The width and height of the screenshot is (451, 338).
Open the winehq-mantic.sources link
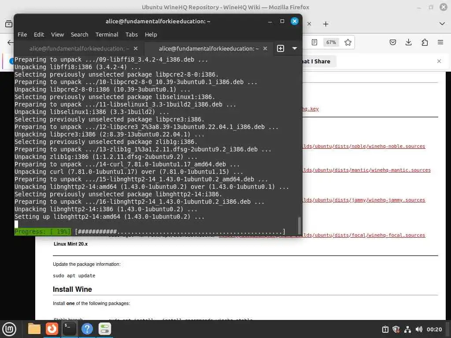pos(366,170)
